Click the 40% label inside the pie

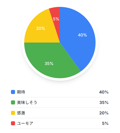(x=82, y=35)
